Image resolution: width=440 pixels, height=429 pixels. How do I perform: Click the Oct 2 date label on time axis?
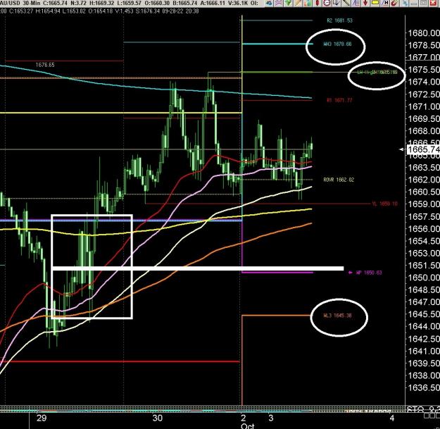coord(247,422)
